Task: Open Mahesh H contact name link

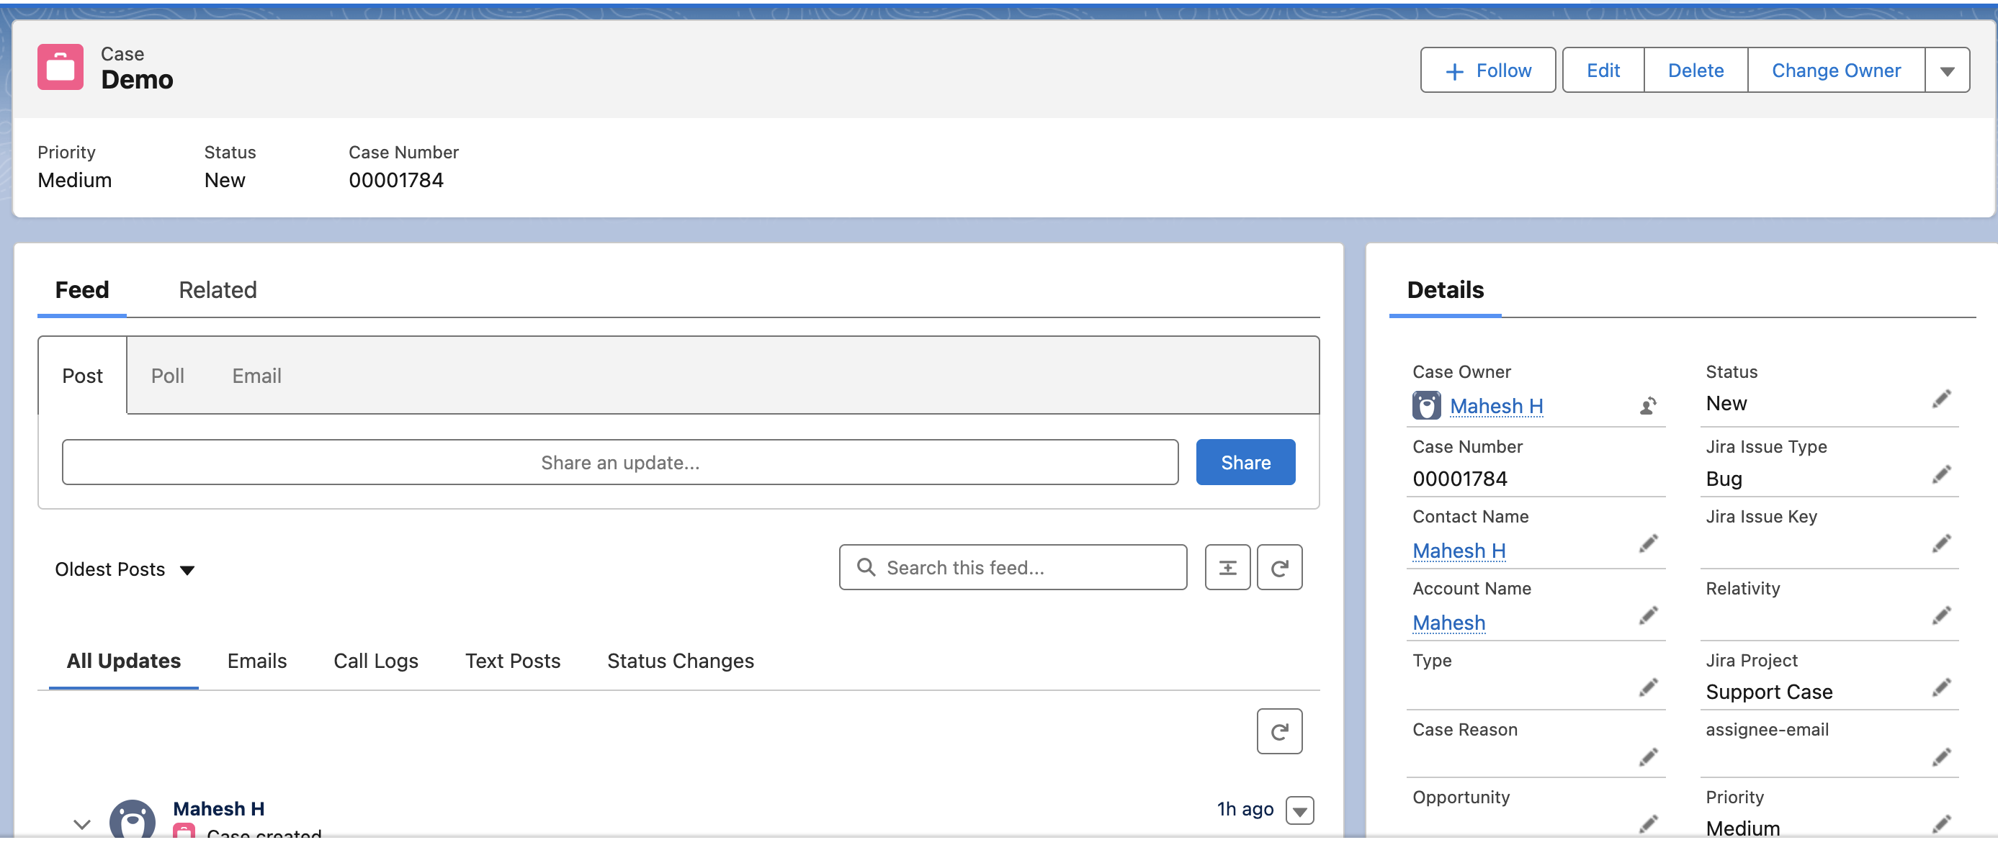Action: [1459, 551]
